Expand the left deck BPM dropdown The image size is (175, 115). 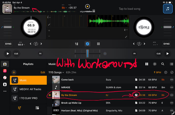tap(22, 44)
